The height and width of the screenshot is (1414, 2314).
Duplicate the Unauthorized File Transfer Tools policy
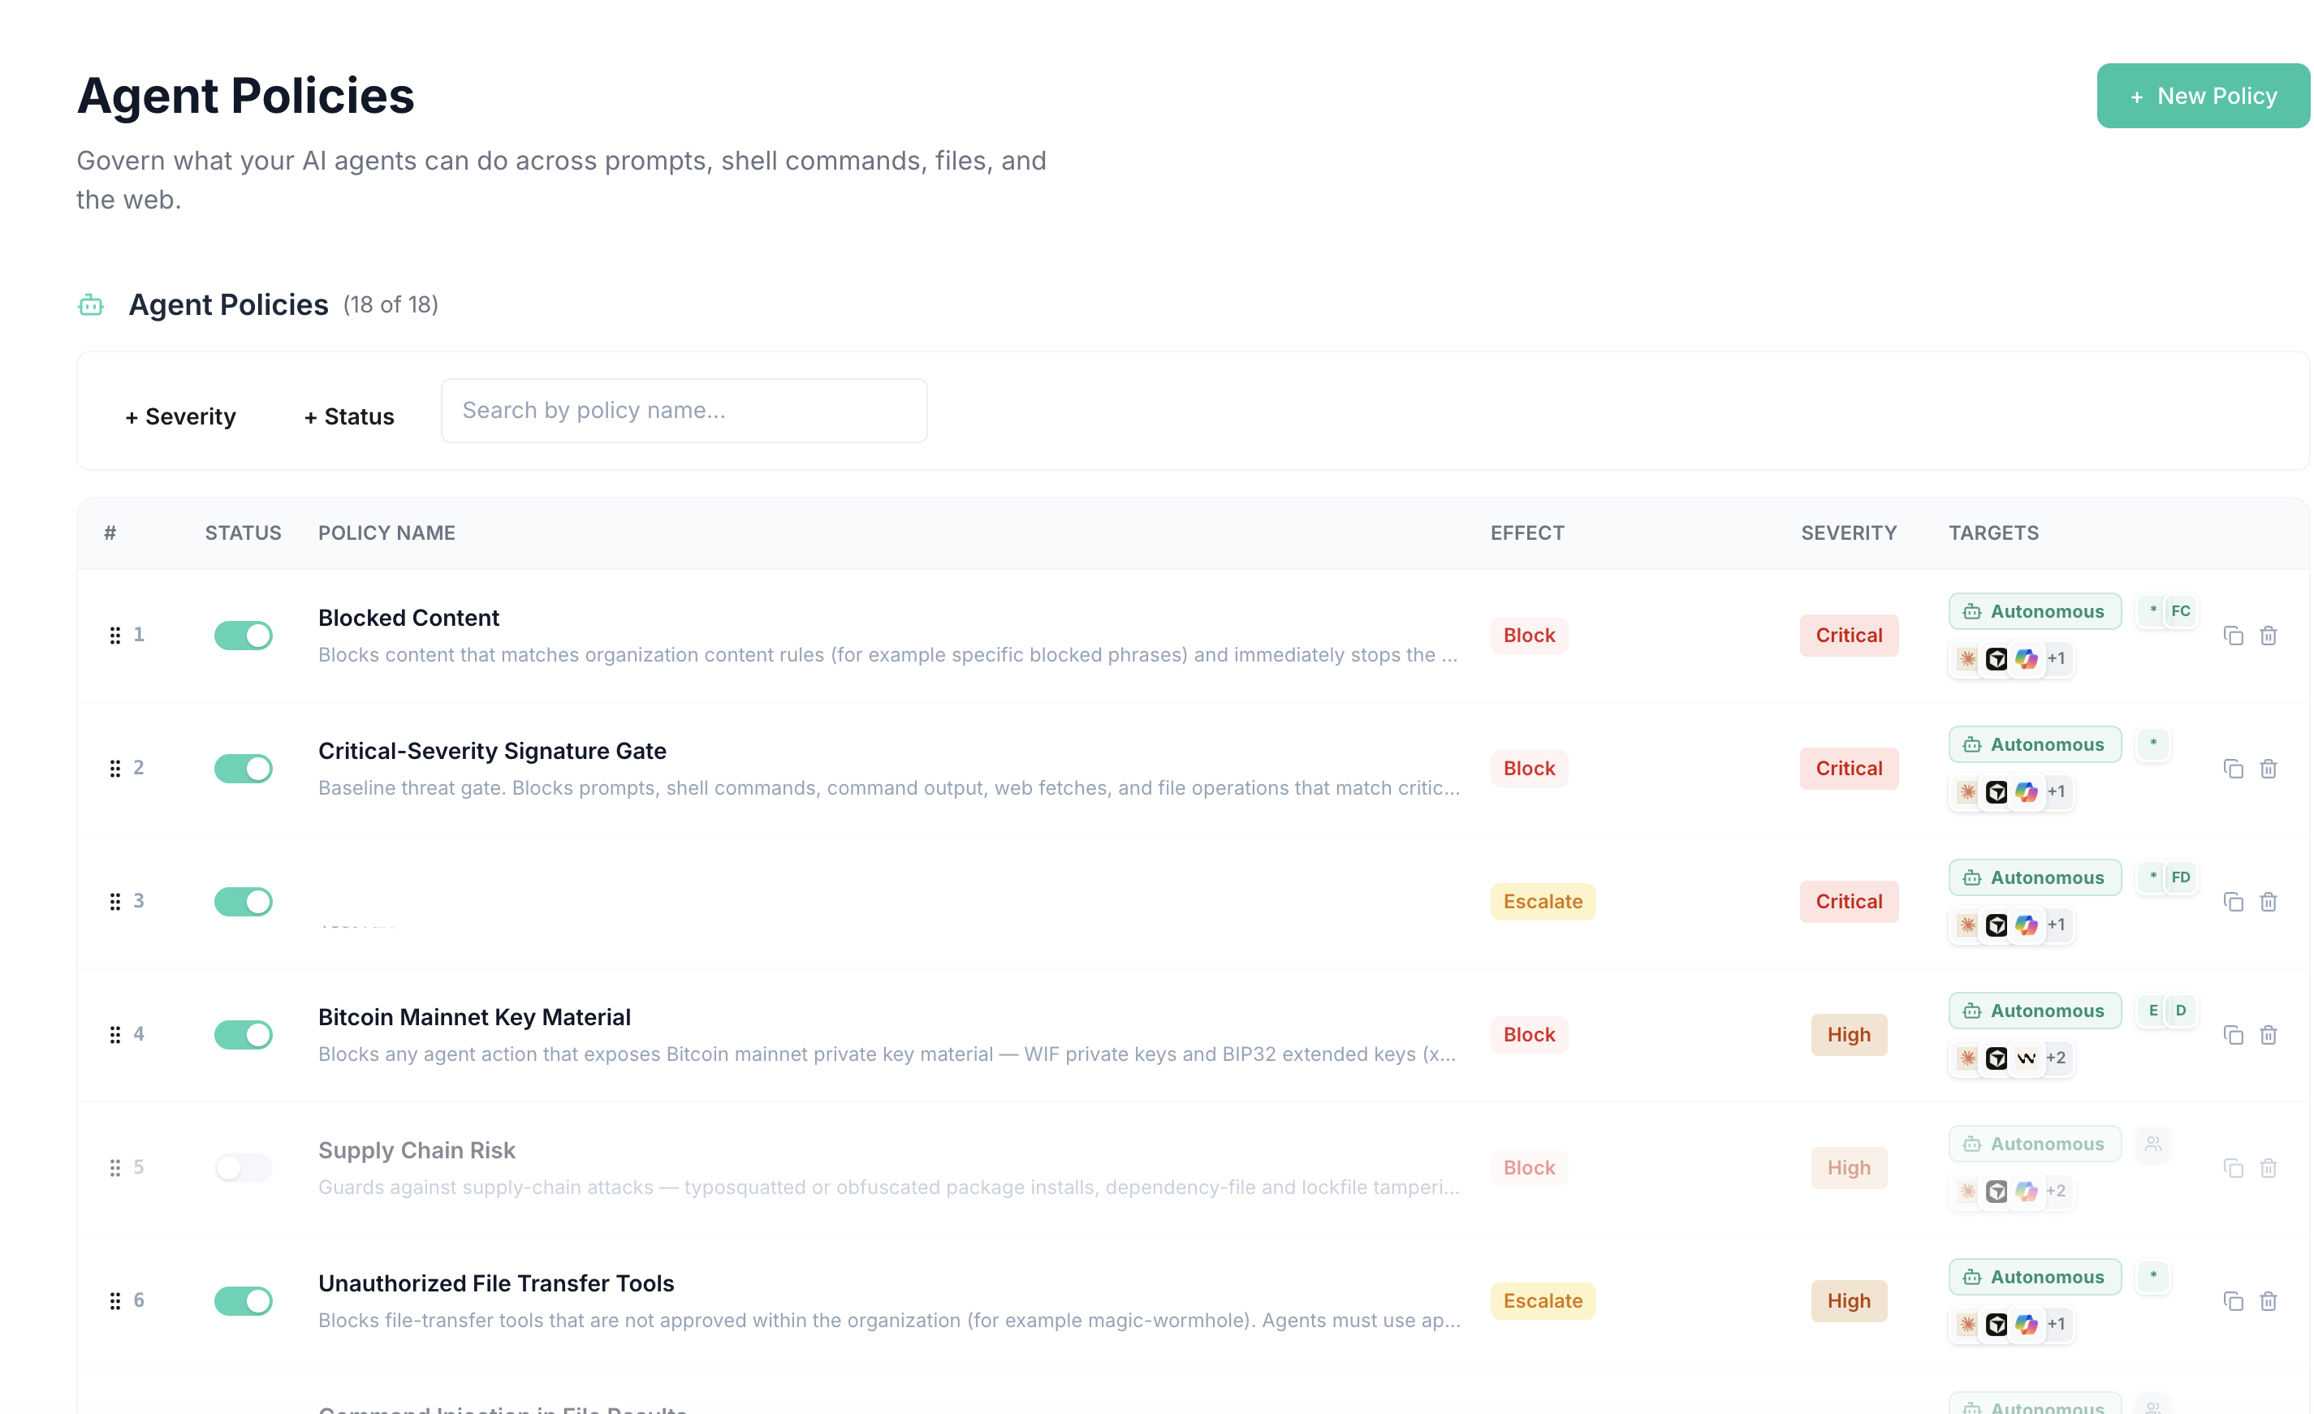(x=2234, y=1301)
